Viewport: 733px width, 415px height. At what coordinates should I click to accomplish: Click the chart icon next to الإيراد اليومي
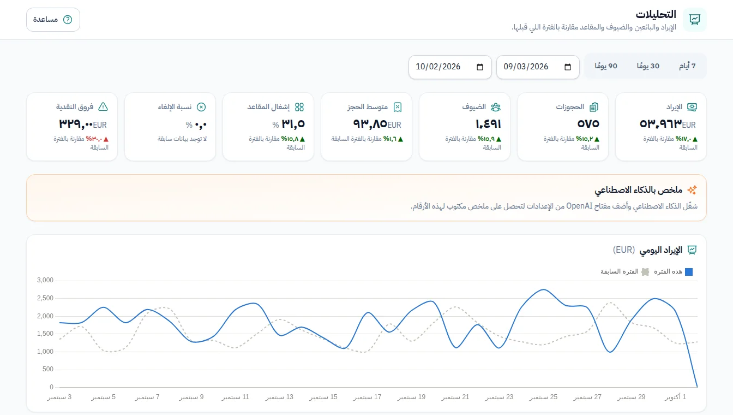coord(692,250)
